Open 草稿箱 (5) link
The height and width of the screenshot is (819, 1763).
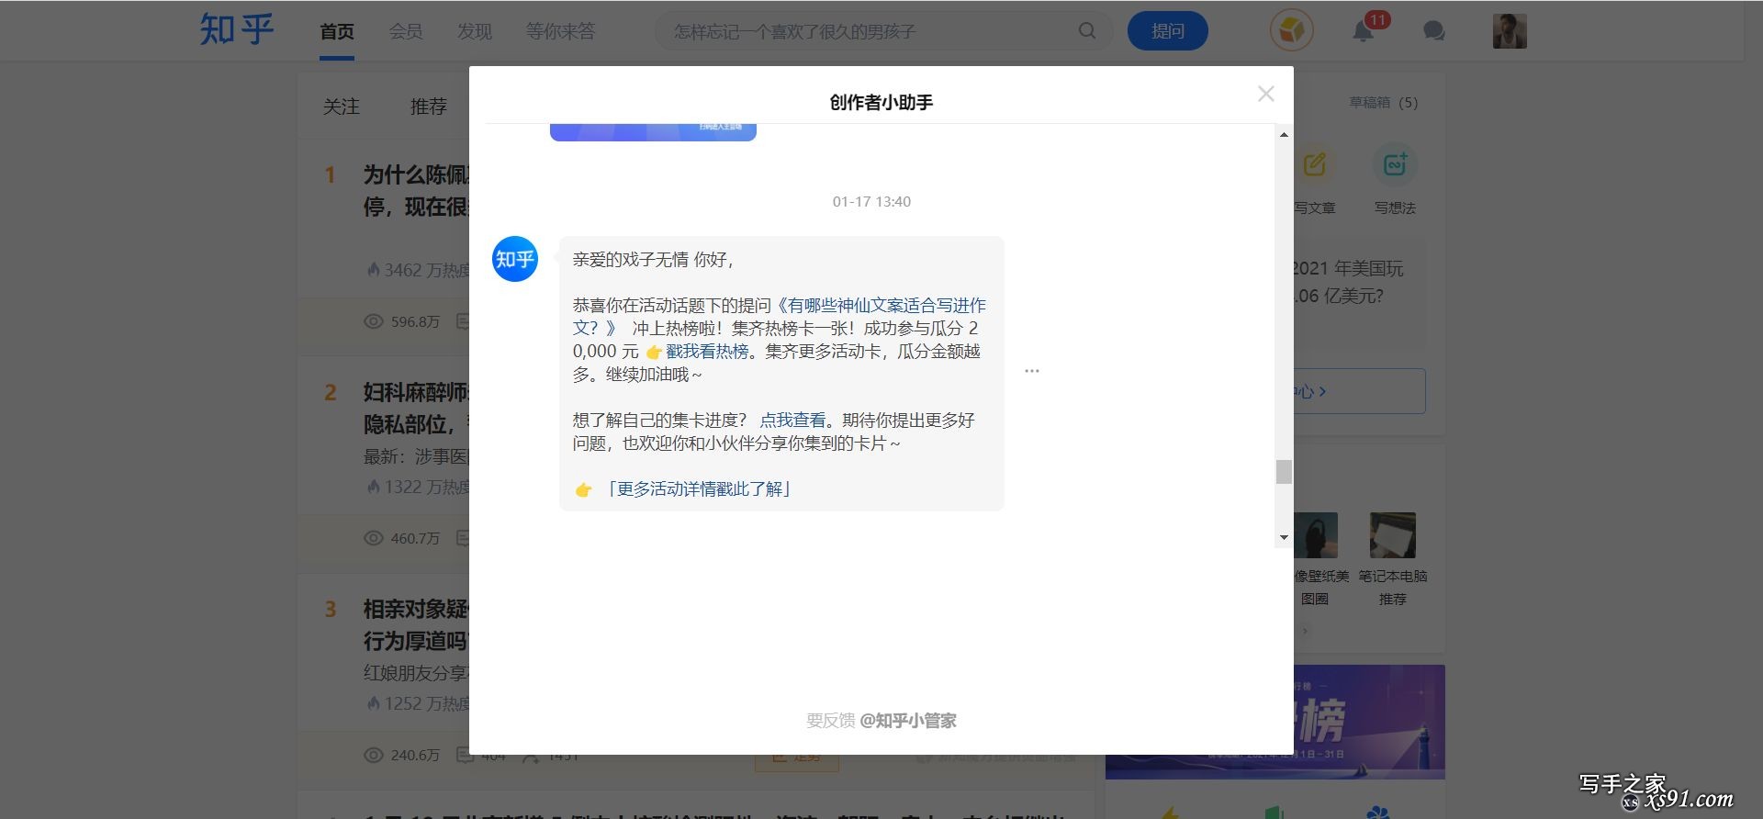coord(1383,103)
